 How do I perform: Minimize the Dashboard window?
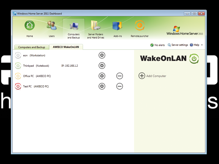tap(187, 13)
